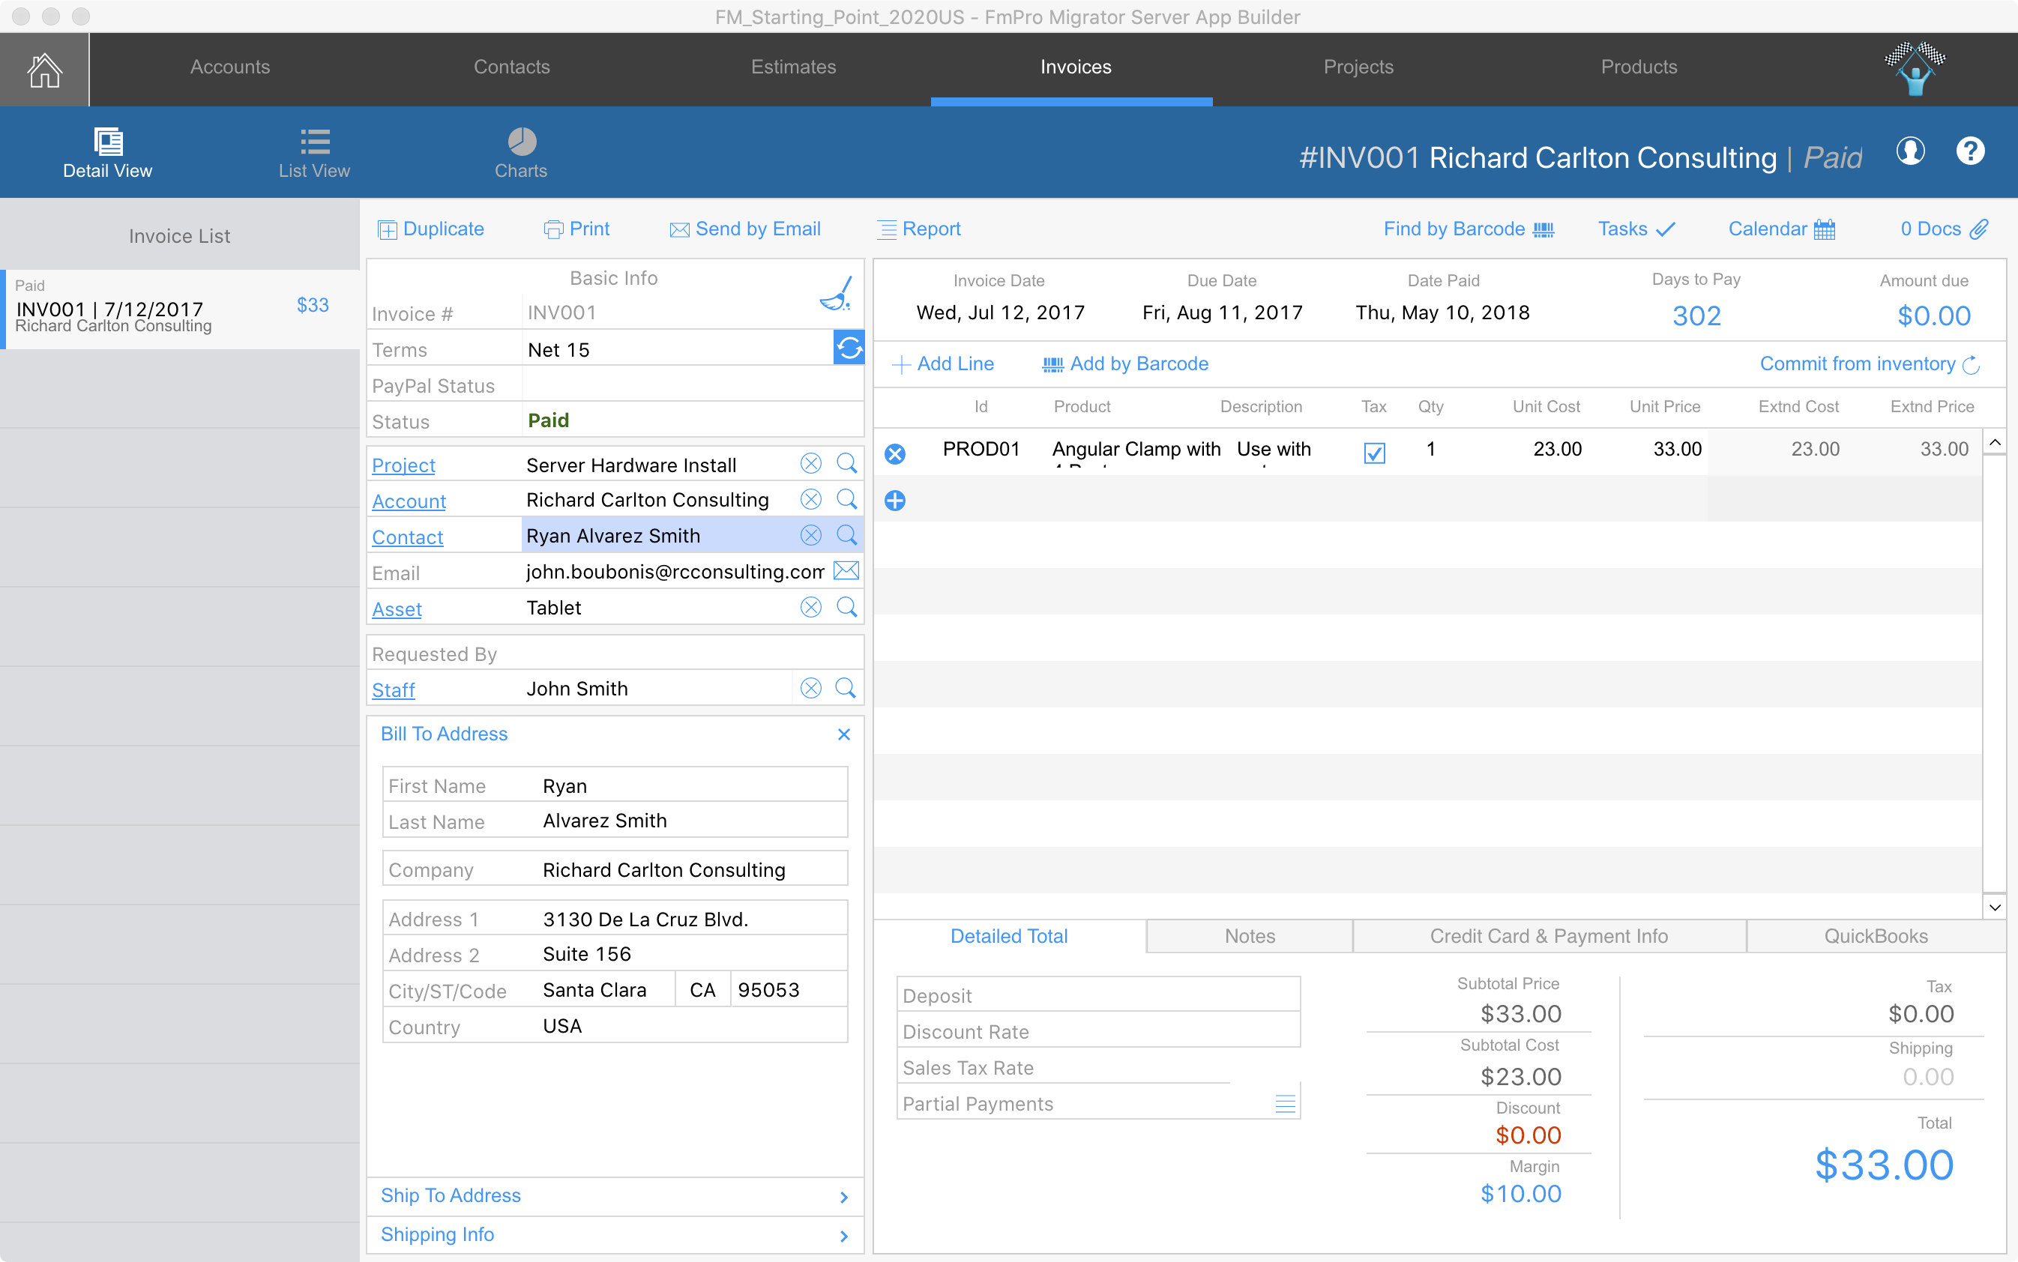
Task: Click envelope icon next to Email field
Action: tap(846, 571)
